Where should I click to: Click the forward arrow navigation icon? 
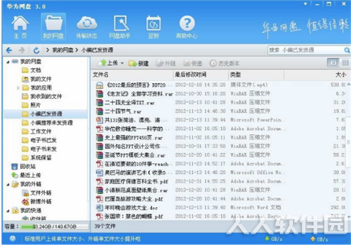[x=22, y=50]
